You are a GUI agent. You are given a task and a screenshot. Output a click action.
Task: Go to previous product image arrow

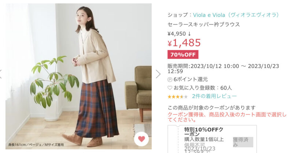click(1, 74)
